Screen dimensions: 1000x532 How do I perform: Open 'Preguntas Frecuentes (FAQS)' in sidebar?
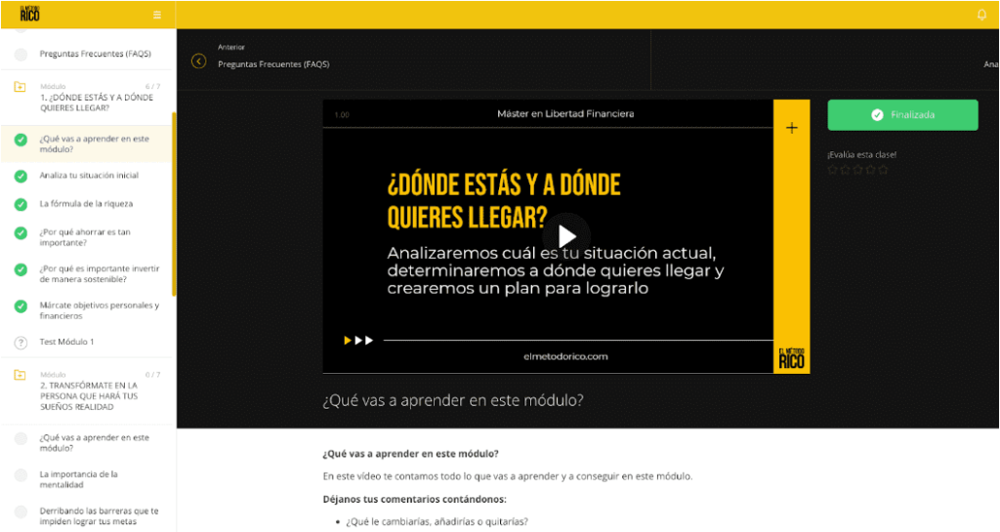[95, 54]
